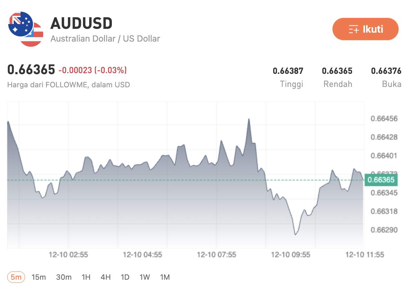This screenshot has width=411, height=290.
Task: Click the Australian Dollar / US Dollar subtitle
Action: (105, 39)
